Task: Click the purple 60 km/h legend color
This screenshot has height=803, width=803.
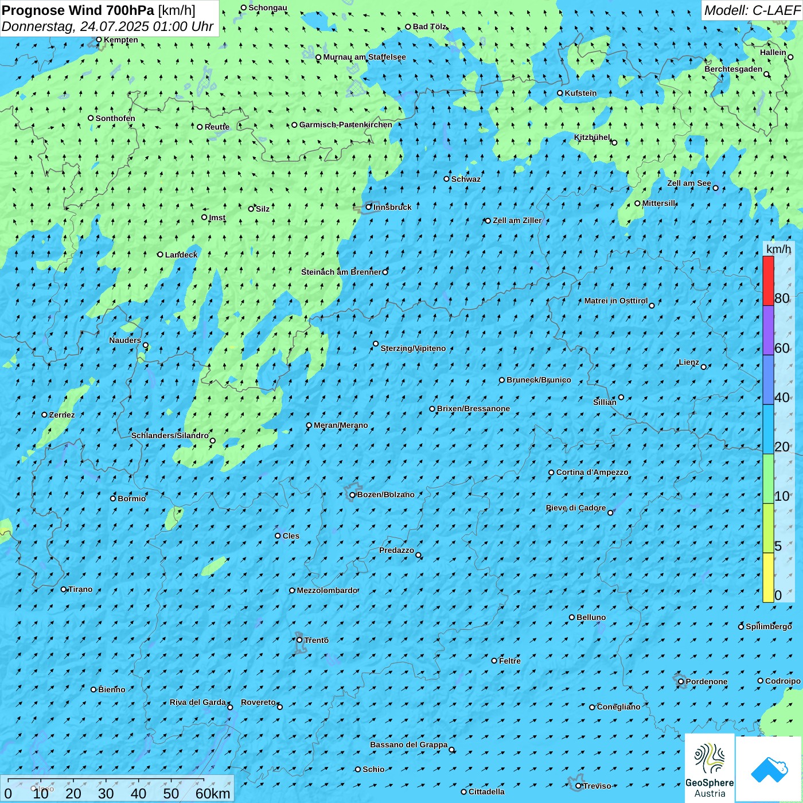Action: (768, 330)
